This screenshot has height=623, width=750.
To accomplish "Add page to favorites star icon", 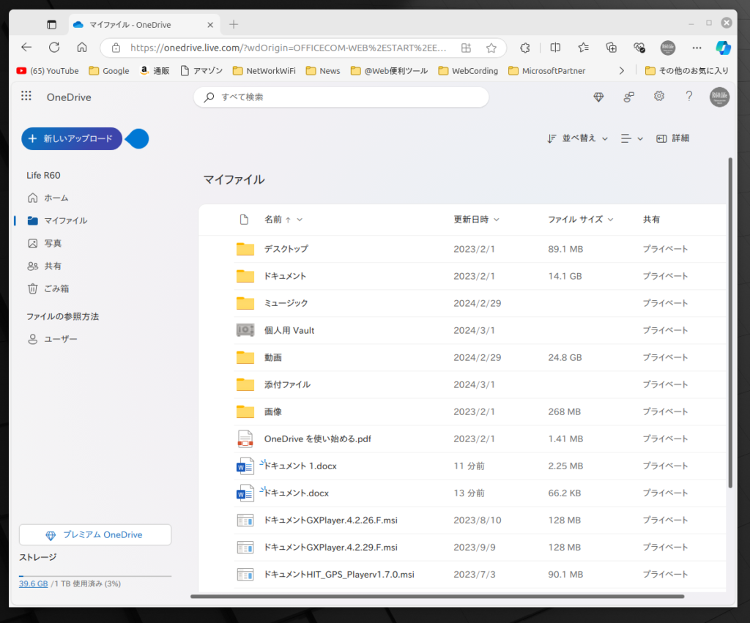I will [x=491, y=48].
